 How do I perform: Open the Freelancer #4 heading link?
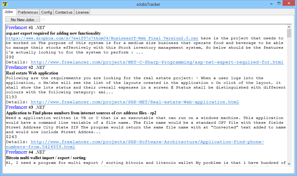click(17, 152)
